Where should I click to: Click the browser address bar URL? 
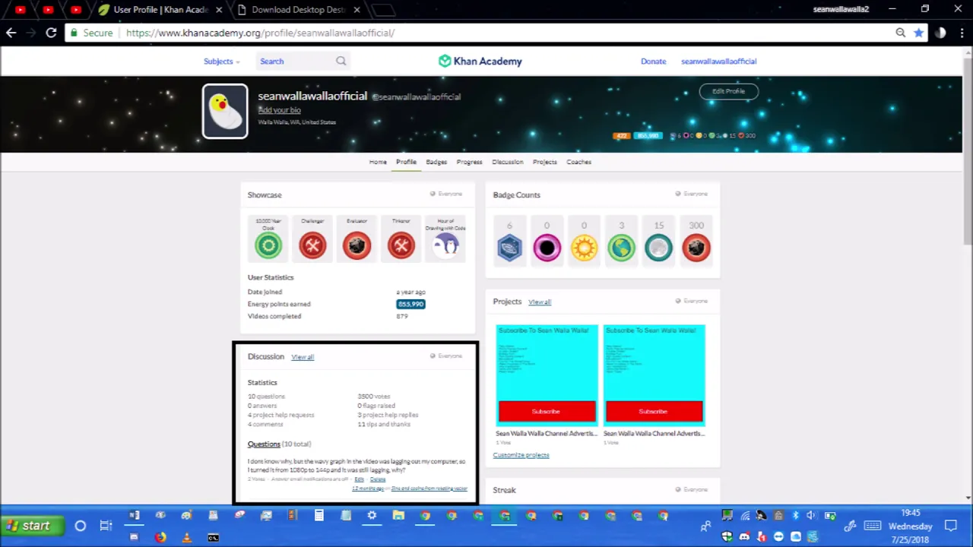pos(260,33)
